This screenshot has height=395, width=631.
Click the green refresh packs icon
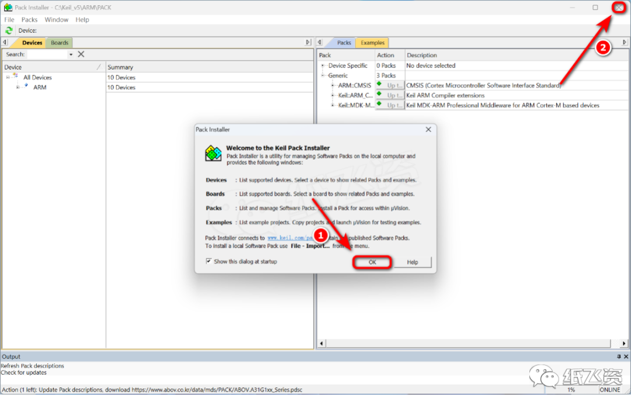pos(8,30)
